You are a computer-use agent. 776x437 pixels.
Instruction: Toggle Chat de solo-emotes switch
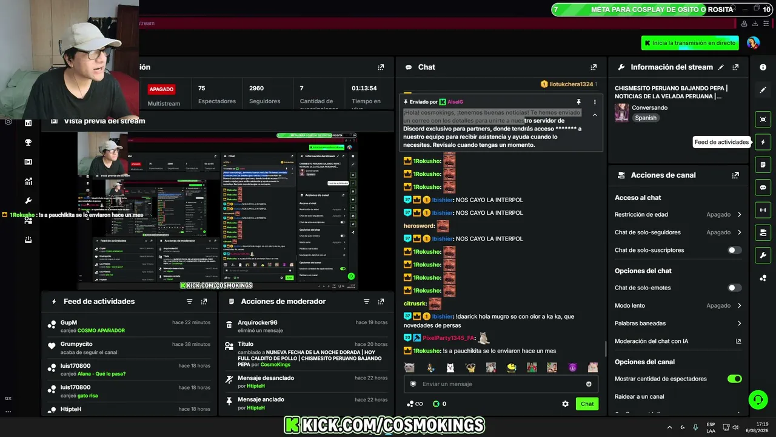(735, 288)
